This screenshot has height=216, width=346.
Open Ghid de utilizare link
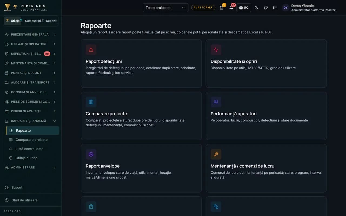tap(24, 200)
